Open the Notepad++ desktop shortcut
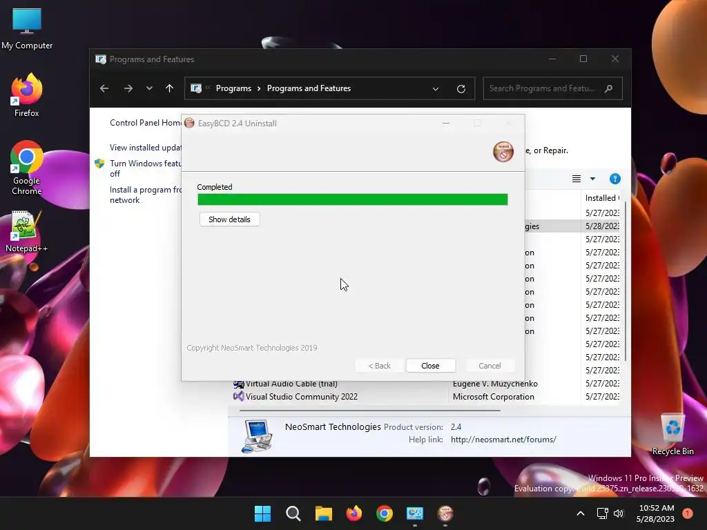 [27, 232]
